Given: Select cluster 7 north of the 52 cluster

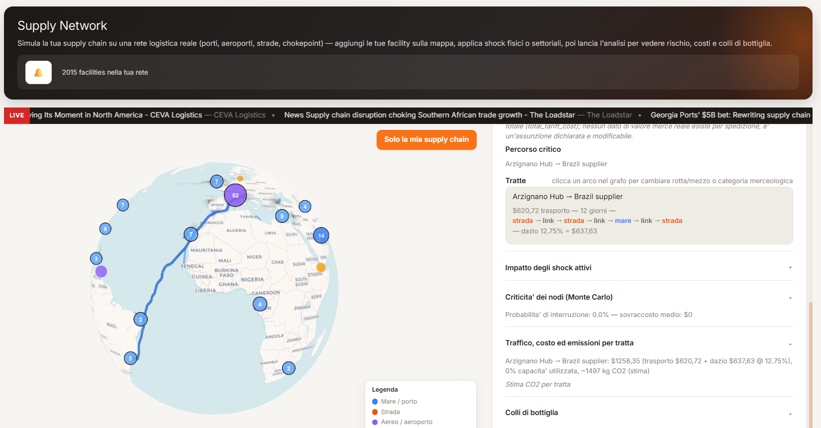Looking at the screenshot, I should pyautogui.click(x=216, y=182).
